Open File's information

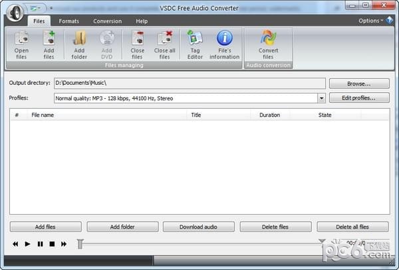[225, 45]
